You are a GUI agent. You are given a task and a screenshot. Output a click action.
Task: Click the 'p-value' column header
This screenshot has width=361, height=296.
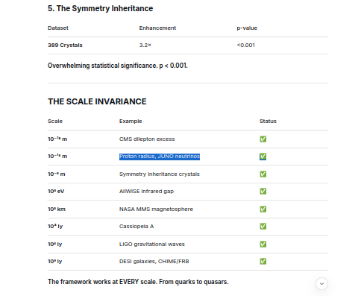pyautogui.click(x=247, y=28)
